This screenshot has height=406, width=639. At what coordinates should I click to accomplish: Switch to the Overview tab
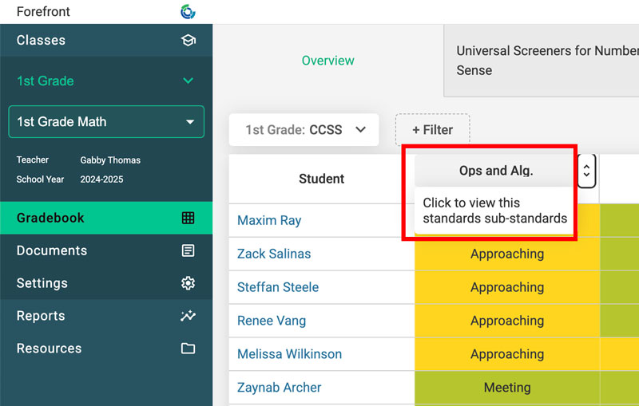coord(327,61)
